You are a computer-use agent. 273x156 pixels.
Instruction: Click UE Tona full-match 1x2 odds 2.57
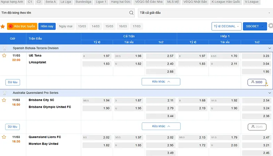(x=161, y=56)
